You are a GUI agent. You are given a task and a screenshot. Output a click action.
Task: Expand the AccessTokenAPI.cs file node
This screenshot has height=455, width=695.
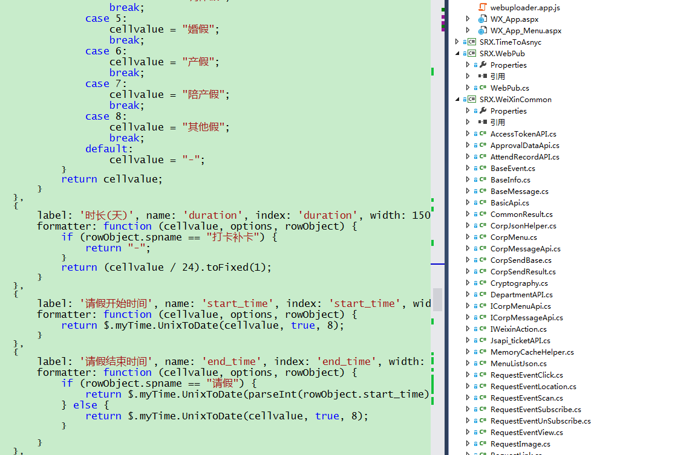point(468,134)
